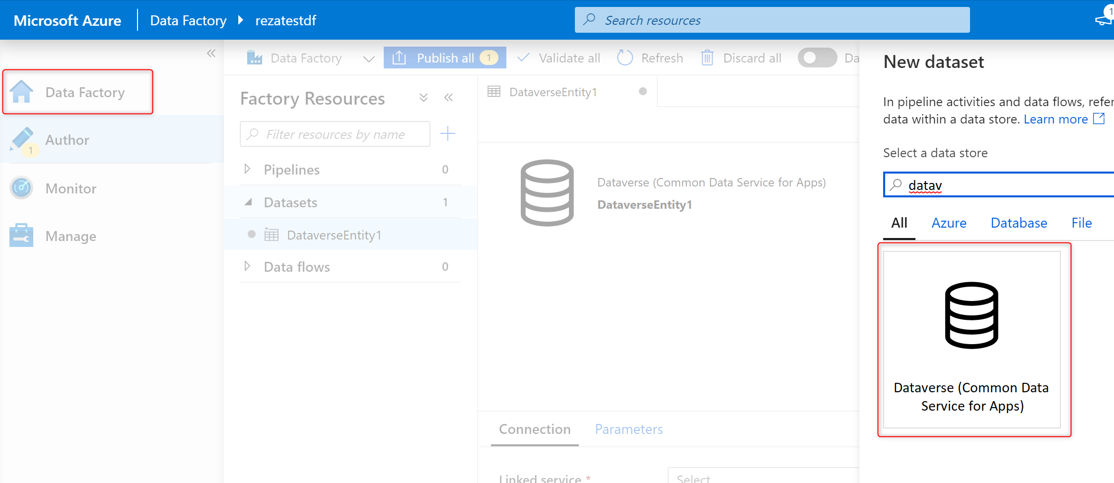This screenshot has height=483, width=1114.
Task: Select the Data Factory home icon
Action: coord(22,91)
